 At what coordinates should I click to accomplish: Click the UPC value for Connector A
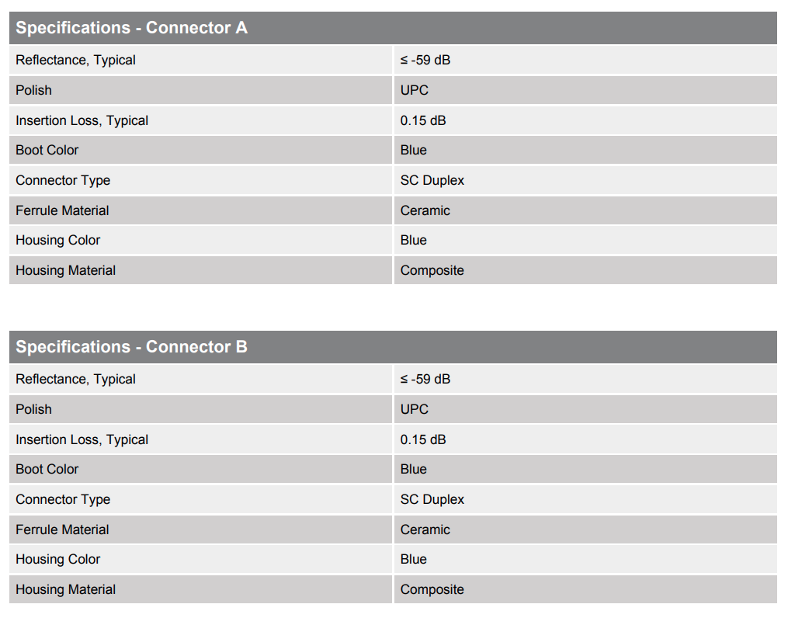click(x=414, y=90)
